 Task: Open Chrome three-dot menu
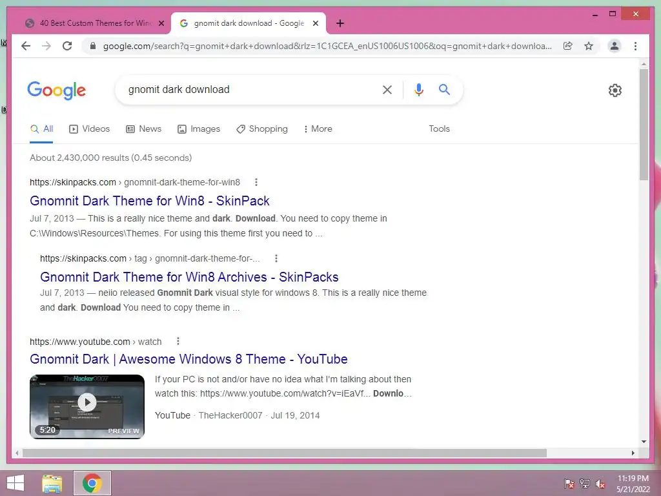(x=635, y=46)
